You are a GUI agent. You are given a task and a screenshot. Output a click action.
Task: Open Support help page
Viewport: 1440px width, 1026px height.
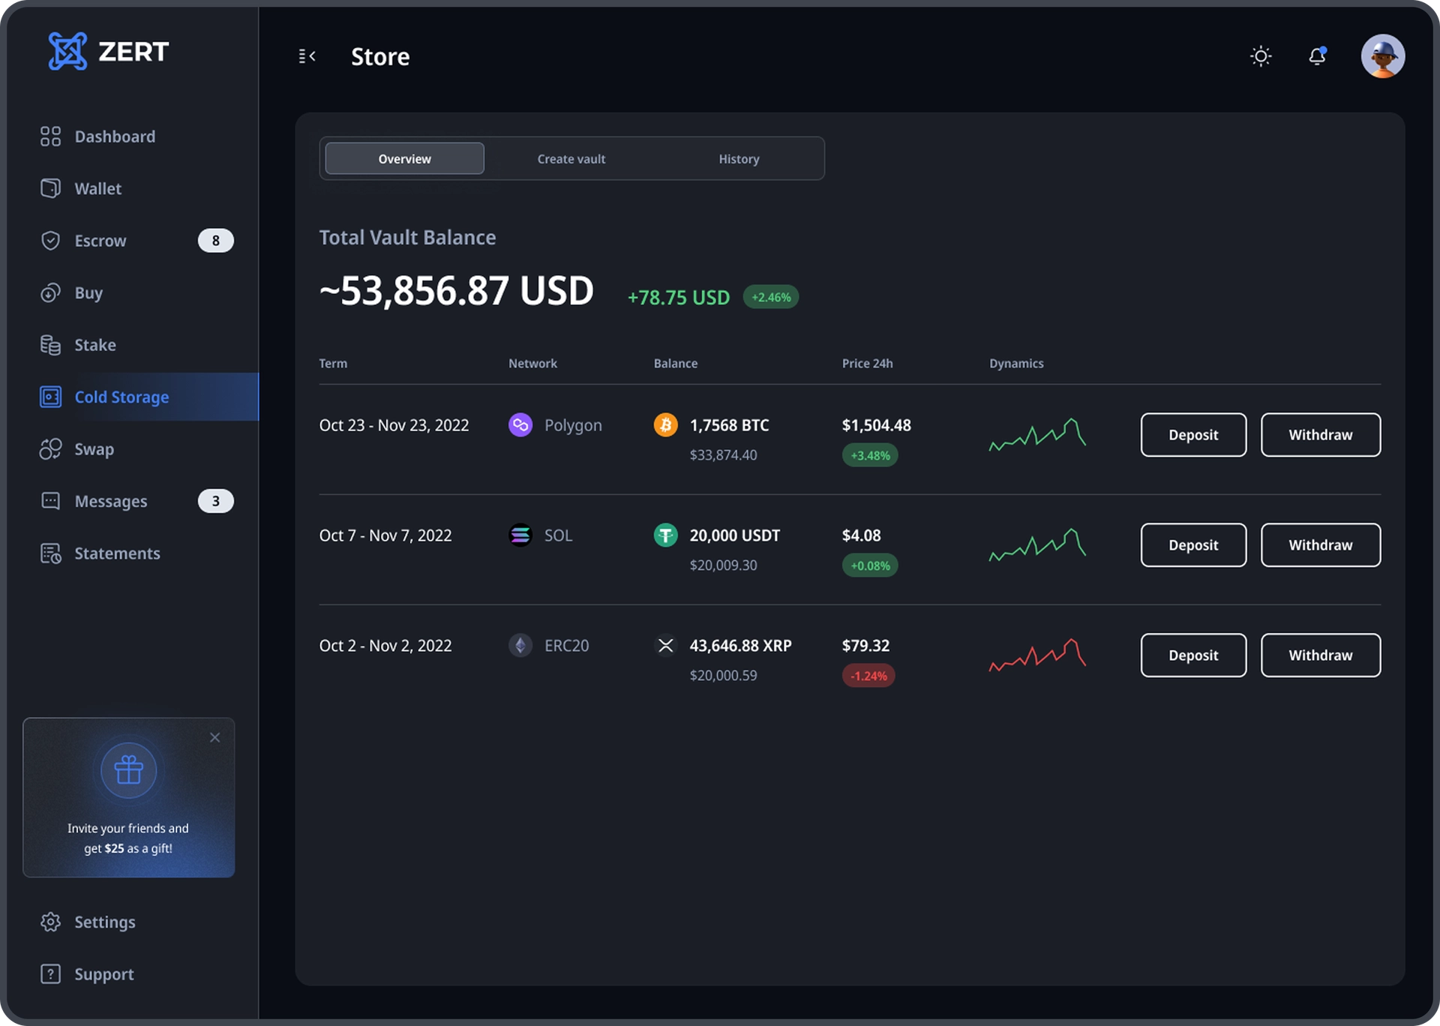pos(103,974)
